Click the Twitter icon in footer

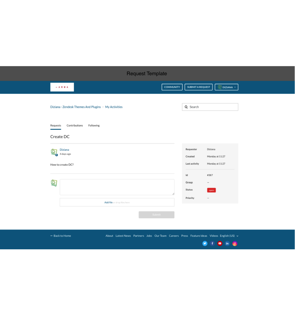[x=205, y=243]
